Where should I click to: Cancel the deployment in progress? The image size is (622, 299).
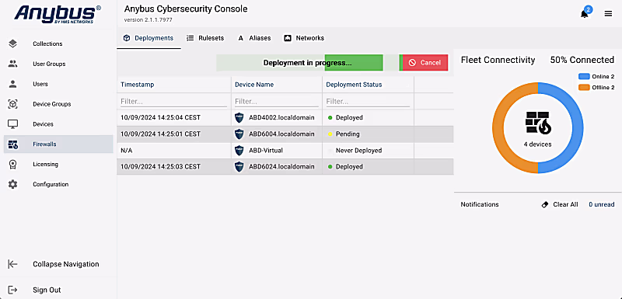425,63
